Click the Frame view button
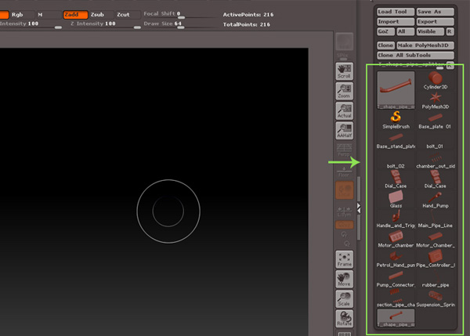This screenshot has width=470, height=336. (x=343, y=260)
